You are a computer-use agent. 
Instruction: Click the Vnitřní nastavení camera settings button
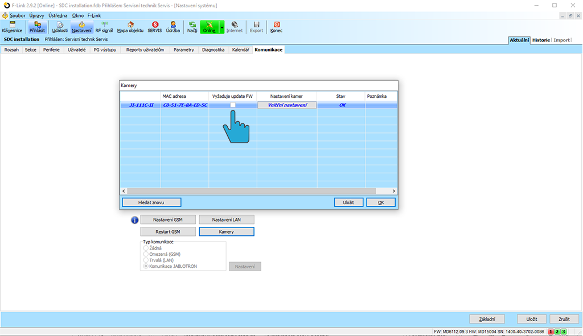coord(287,105)
